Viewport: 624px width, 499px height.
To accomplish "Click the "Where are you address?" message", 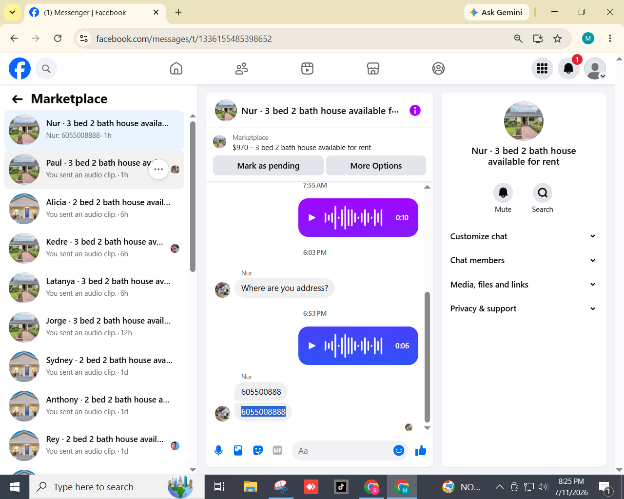I will [x=285, y=288].
